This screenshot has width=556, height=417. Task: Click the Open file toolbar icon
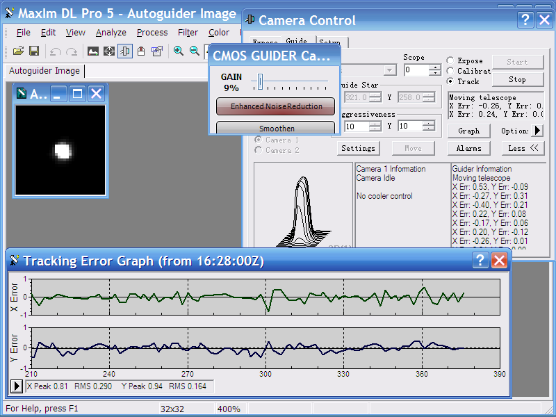pyautogui.click(x=19, y=51)
